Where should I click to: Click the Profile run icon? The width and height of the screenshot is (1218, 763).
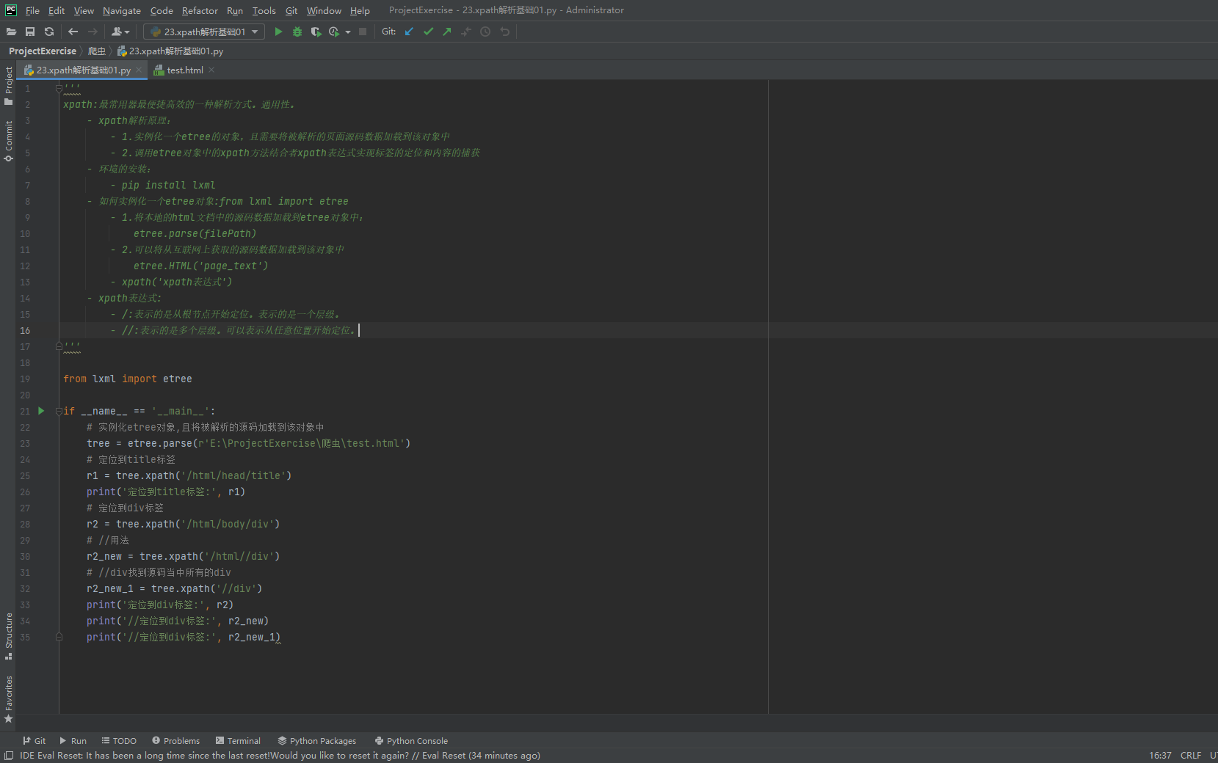[x=335, y=32]
